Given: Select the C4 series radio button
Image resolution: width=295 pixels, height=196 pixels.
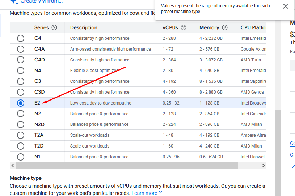Looking at the screenshot, I should pos(21,38).
